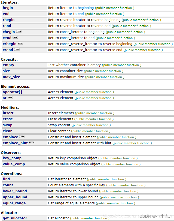Click the C++11 badge next to cend

[15, 37]
